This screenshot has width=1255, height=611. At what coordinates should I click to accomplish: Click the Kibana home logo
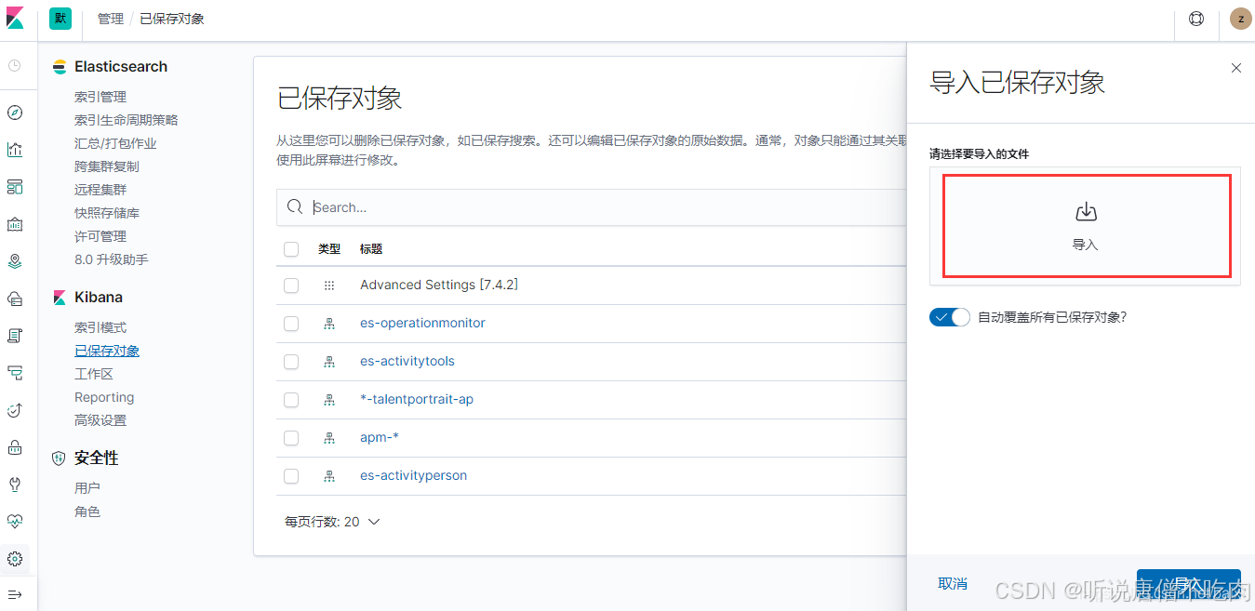pyautogui.click(x=15, y=19)
